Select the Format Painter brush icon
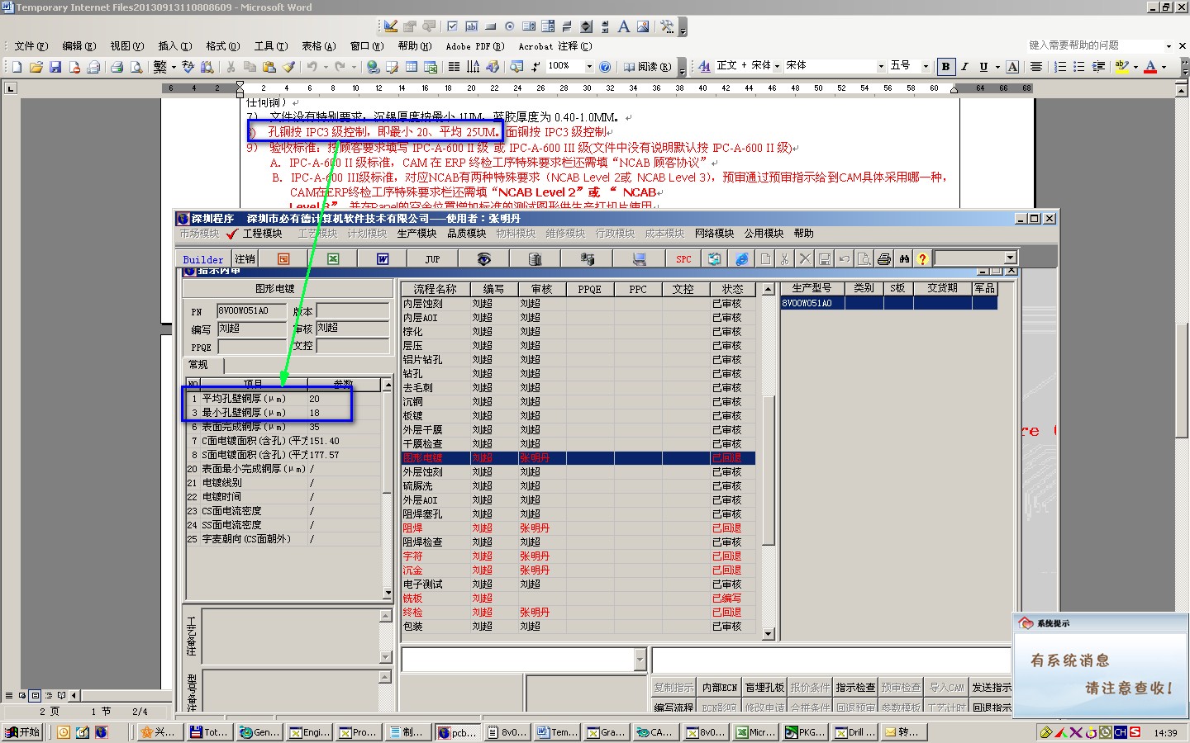This screenshot has width=1190, height=743. [x=288, y=67]
